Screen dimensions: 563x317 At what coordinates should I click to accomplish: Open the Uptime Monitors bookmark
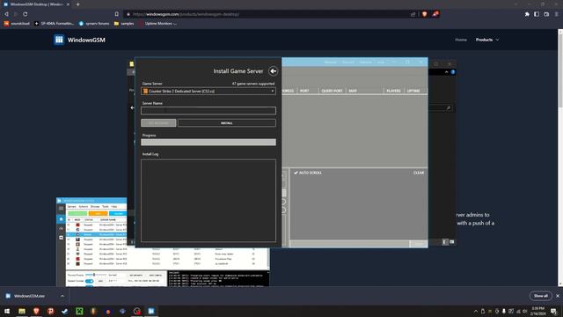click(x=158, y=24)
